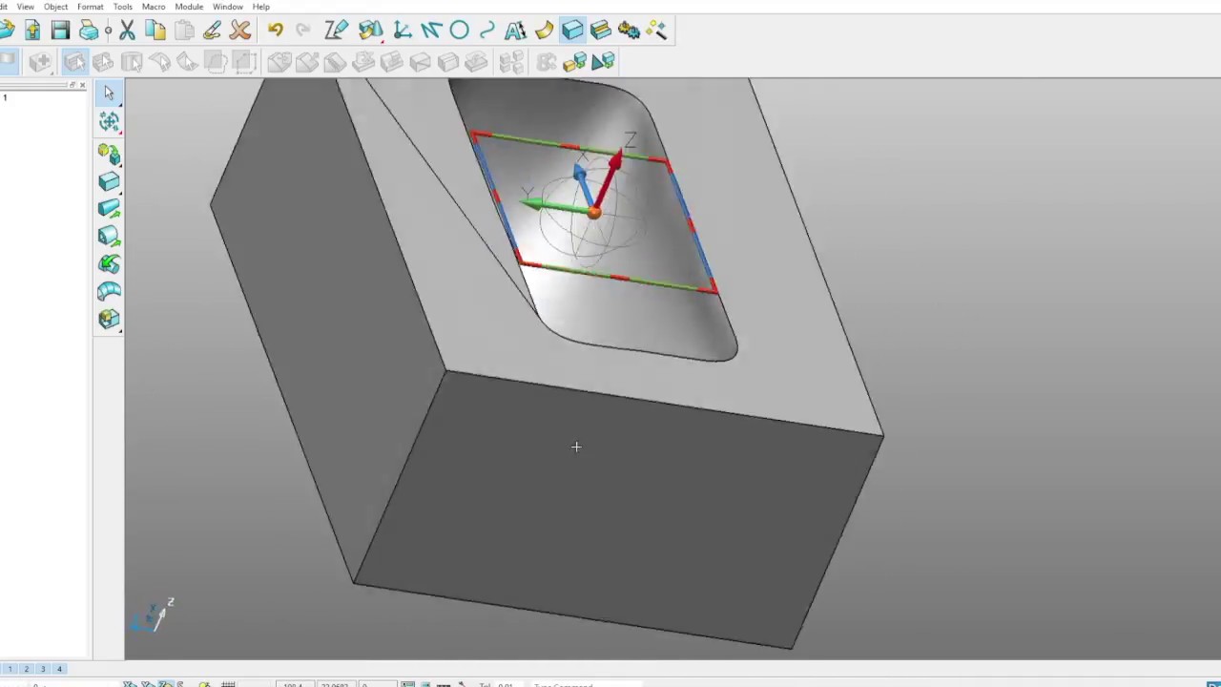Open the solid-in-block feature icon
Screen dimensions: 1221x687
pyautogui.click(x=109, y=319)
